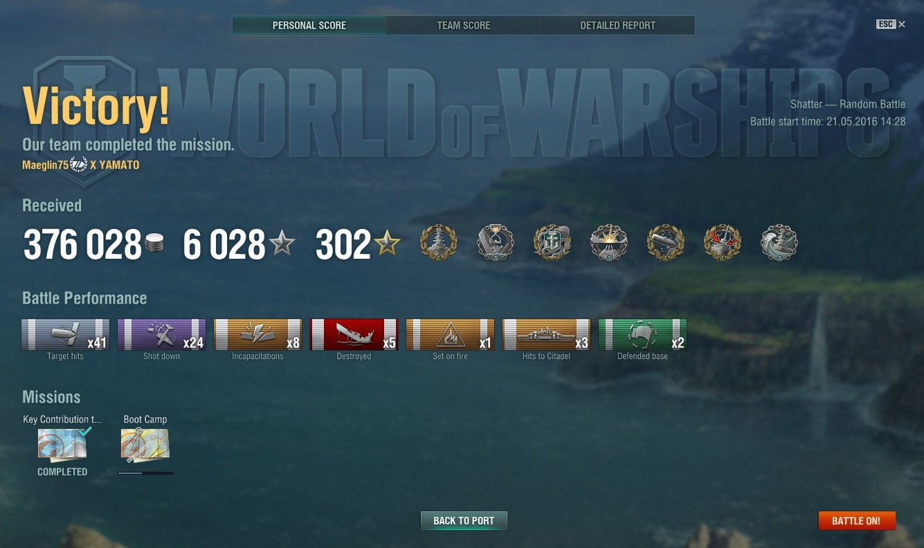Viewport: 924px width, 548px height.
Task: Click the red Destroyed ribbon
Action: pyautogui.click(x=354, y=335)
